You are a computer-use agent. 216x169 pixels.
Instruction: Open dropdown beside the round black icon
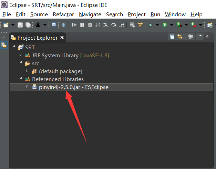[45, 25]
